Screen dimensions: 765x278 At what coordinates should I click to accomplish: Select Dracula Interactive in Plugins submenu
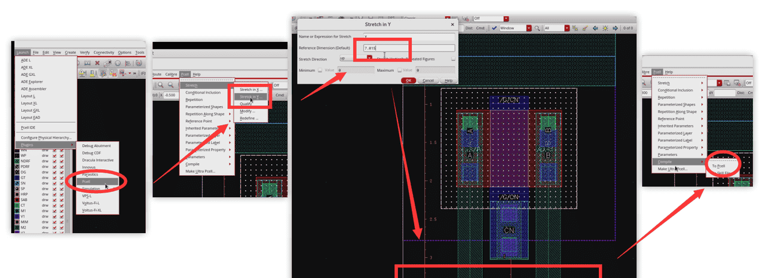(x=98, y=160)
